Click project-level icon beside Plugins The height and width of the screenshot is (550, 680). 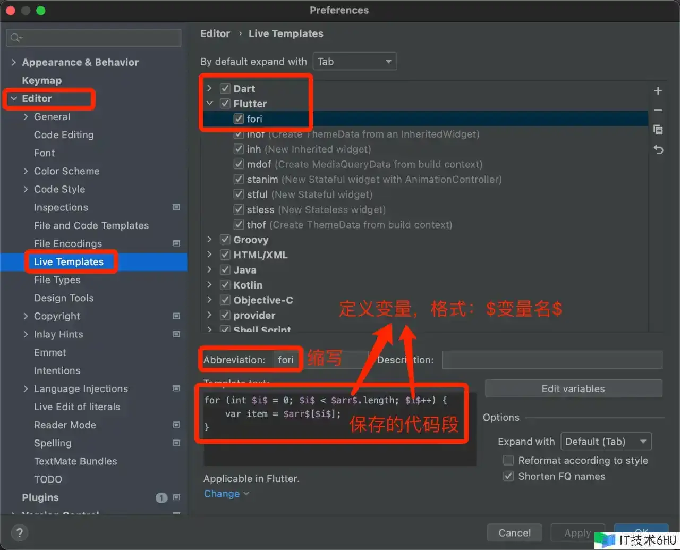(176, 497)
